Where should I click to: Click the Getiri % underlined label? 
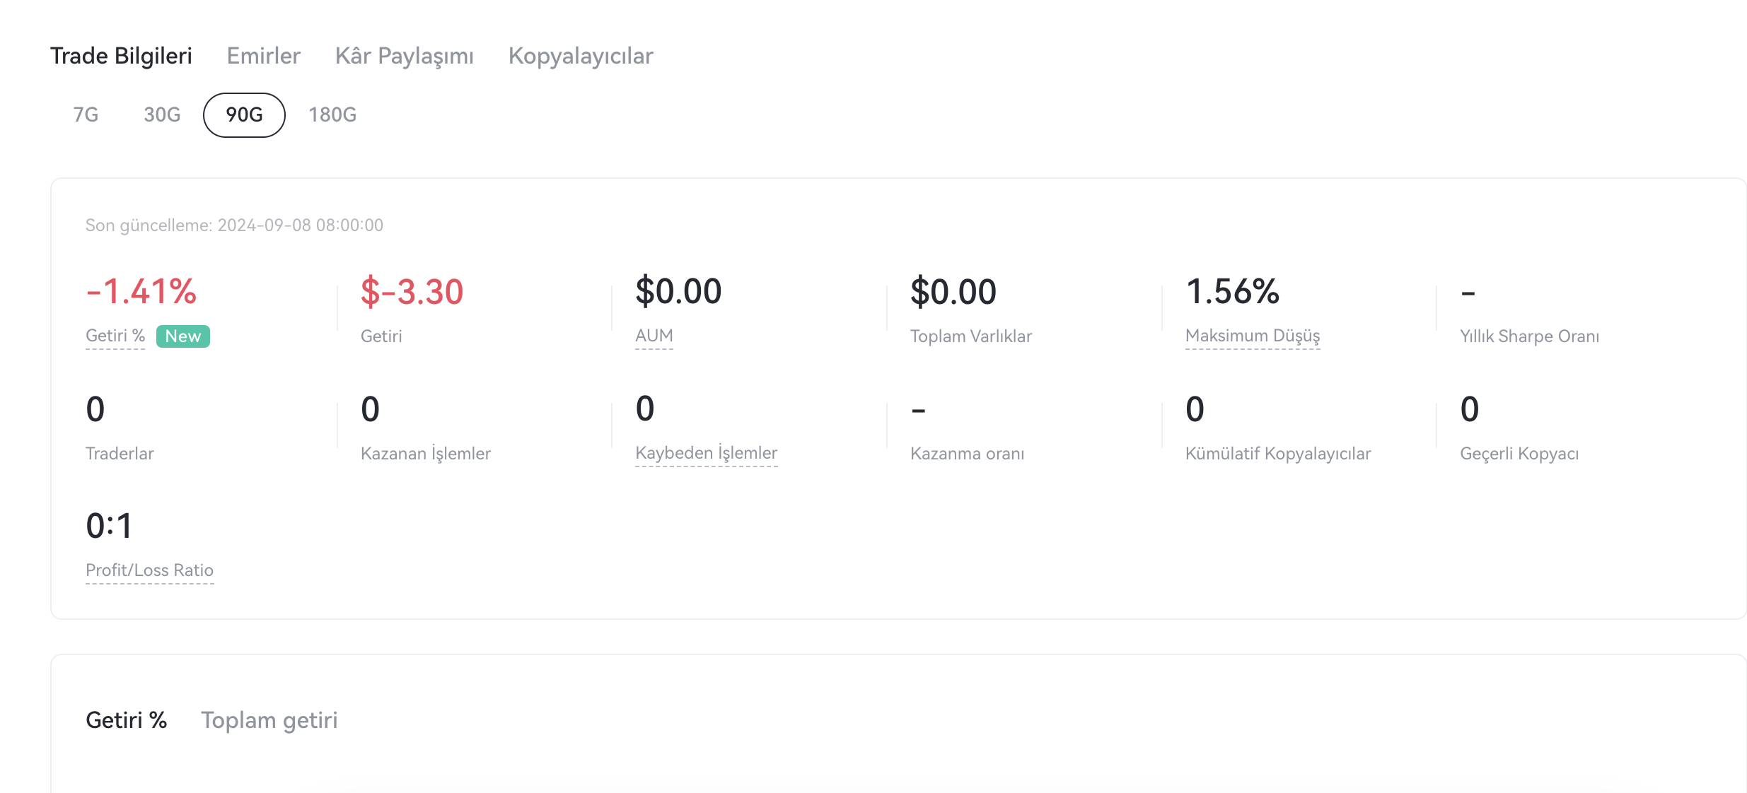click(115, 336)
